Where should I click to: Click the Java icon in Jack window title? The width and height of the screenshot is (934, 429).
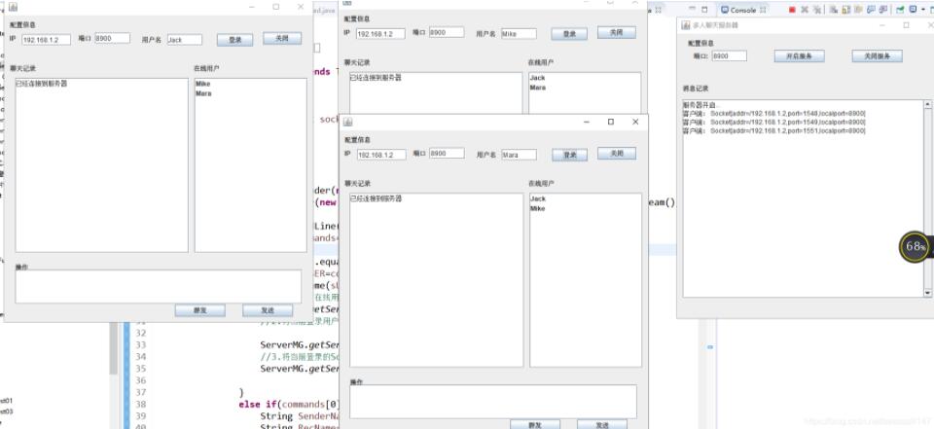click(x=13, y=7)
